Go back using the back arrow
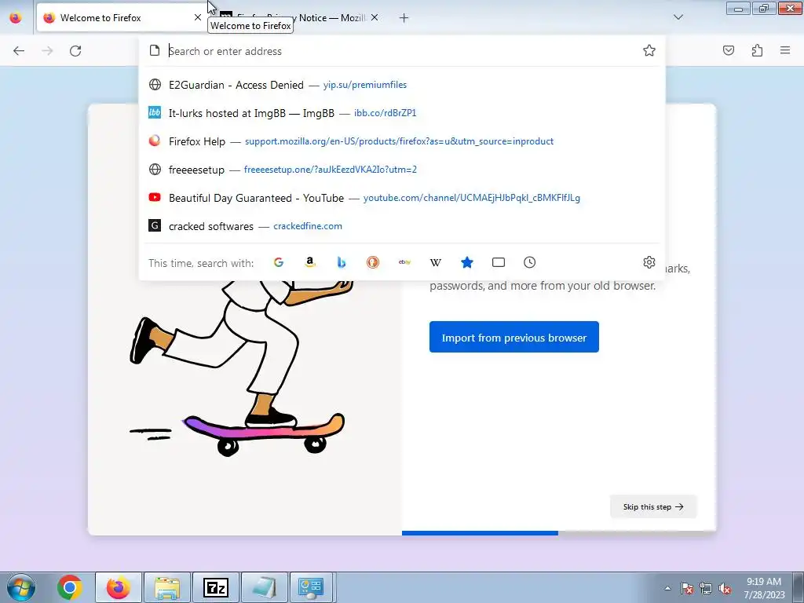This screenshot has height=603, width=804. click(19, 51)
